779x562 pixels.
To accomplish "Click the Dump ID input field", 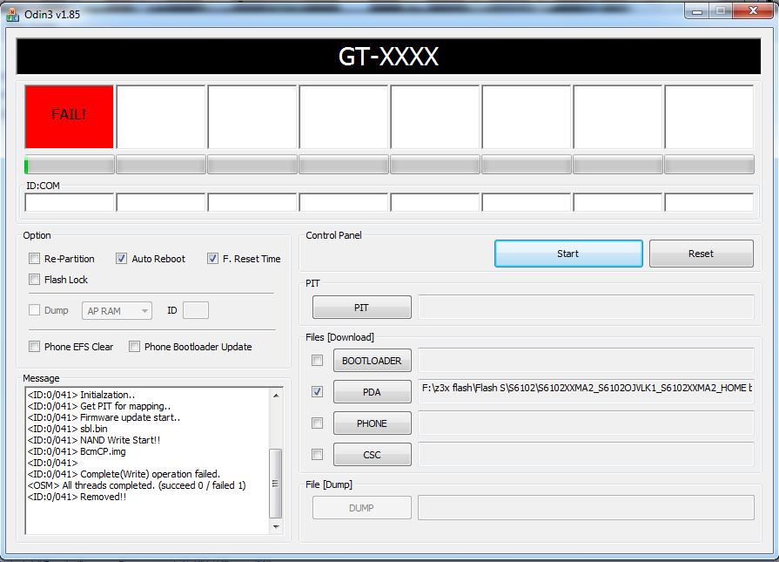I will [x=196, y=310].
